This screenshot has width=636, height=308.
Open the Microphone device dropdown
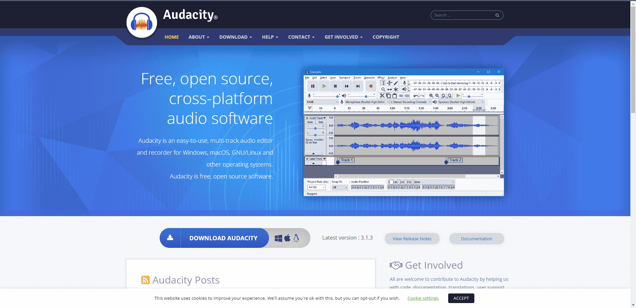[x=367, y=102]
